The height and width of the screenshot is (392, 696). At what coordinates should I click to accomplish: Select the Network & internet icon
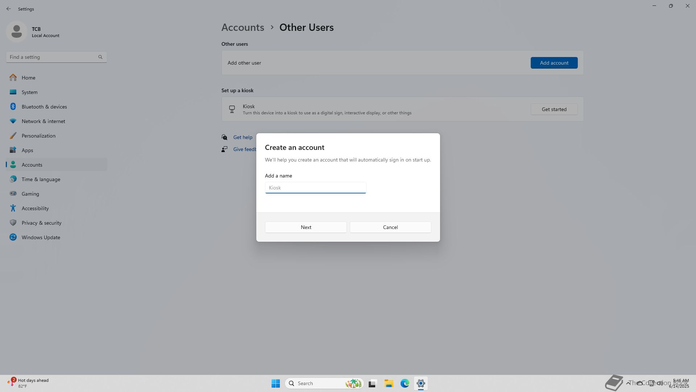pyautogui.click(x=13, y=121)
